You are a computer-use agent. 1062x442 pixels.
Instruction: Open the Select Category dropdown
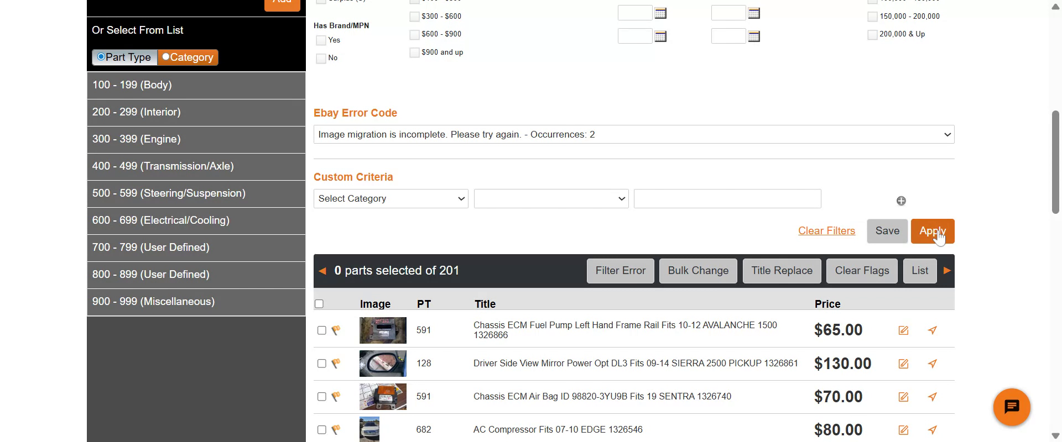[391, 199]
